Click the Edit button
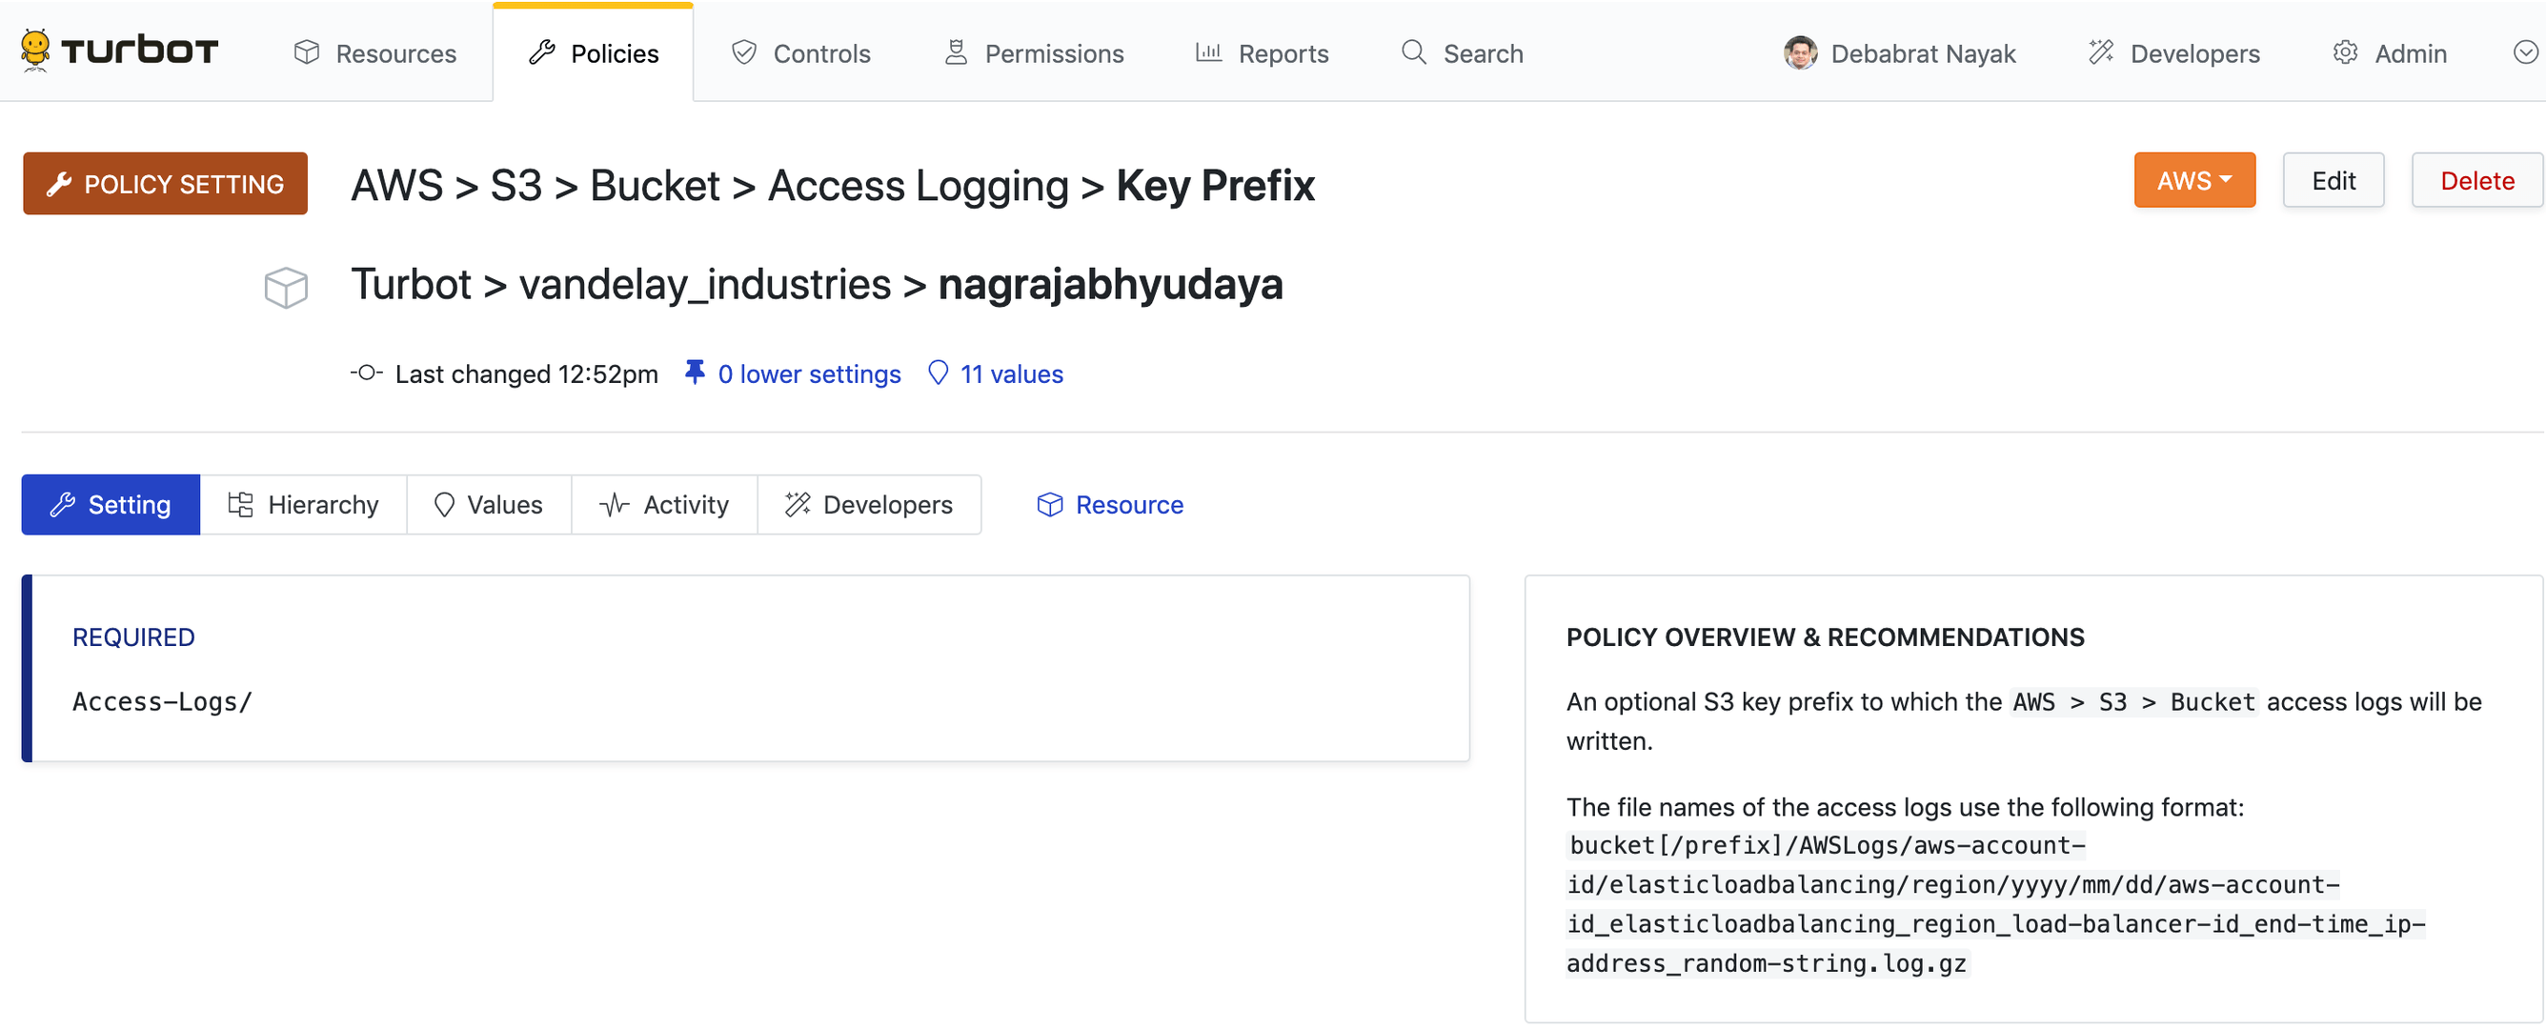2546x1029 pixels. [2333, 181]
